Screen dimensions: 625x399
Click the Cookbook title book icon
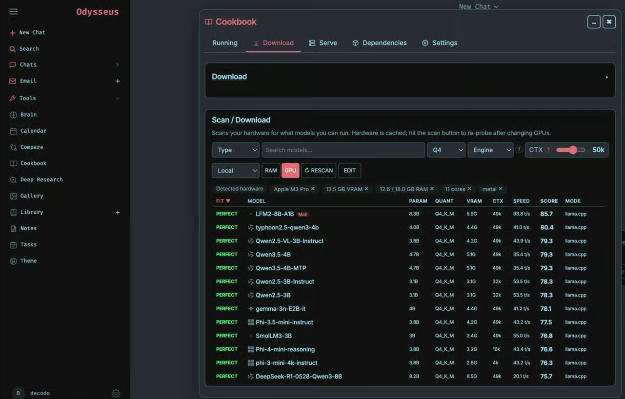pos(209,22)
